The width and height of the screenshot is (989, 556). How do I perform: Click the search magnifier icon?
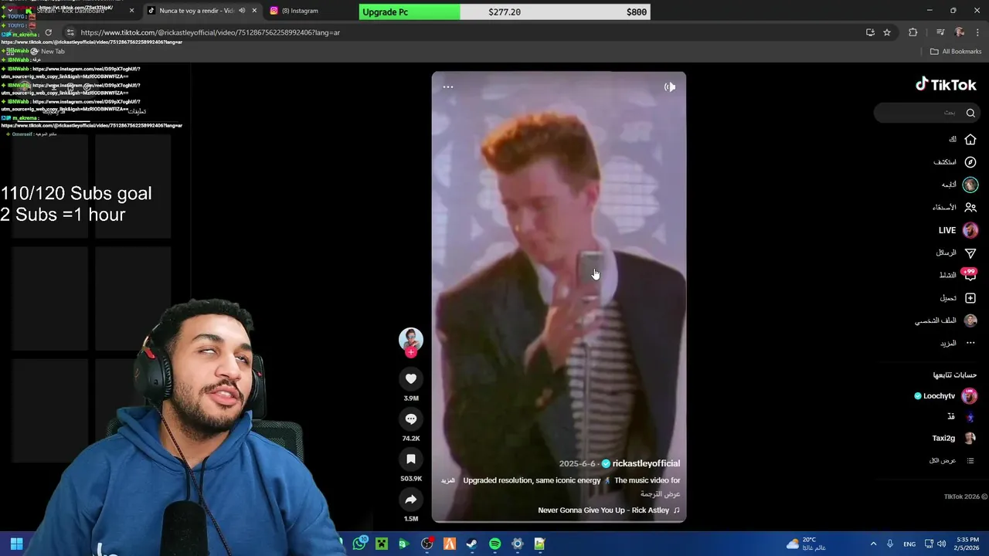[x=970, y=113]
